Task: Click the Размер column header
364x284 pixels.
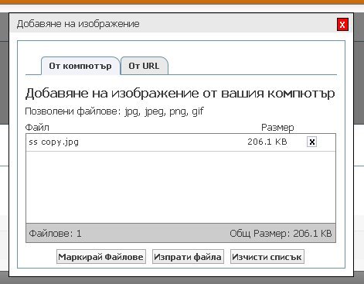Action: (277, 128)
